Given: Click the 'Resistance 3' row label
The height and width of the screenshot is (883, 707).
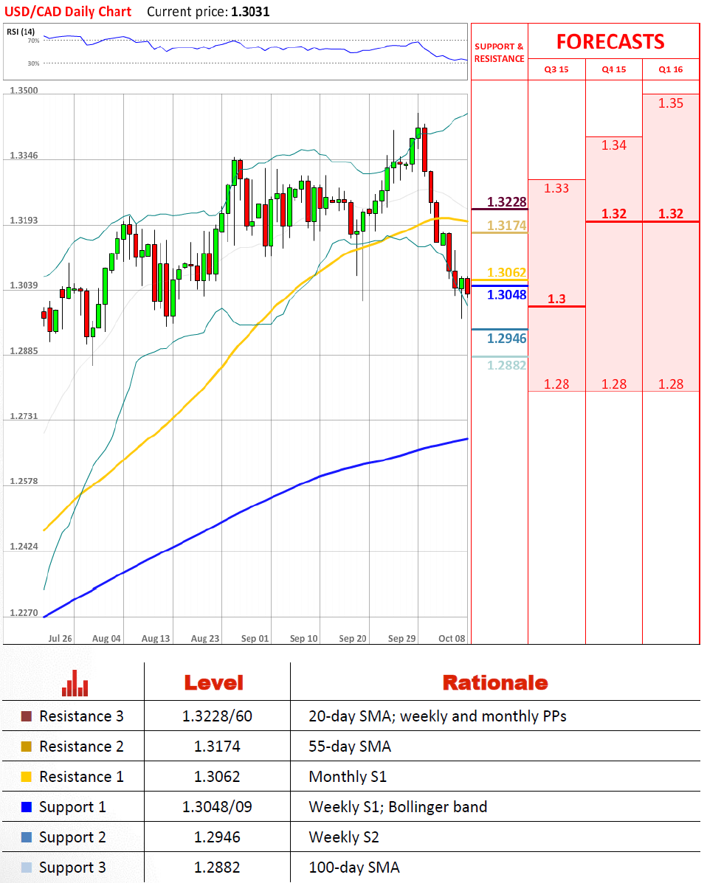Looking at the screenshot, I should [x=81, y=716].
